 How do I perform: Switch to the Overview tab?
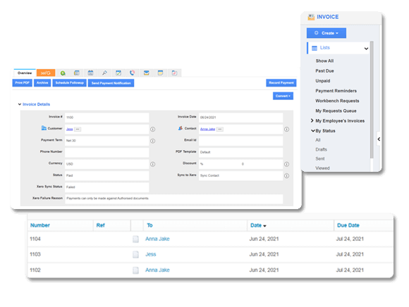pos(25,73)
